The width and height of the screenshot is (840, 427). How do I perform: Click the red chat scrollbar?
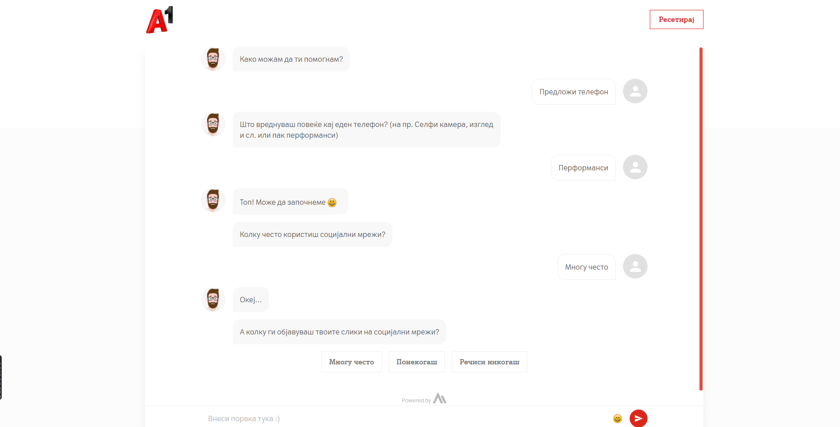pos(701,219)
